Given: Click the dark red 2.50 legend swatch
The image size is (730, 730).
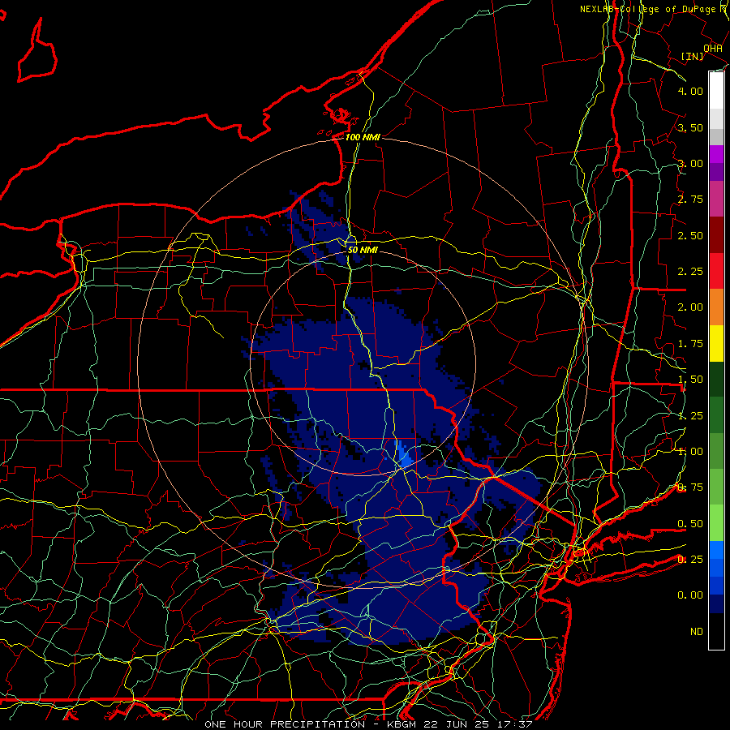Looking at the screenshot, I should coord(716,235).
